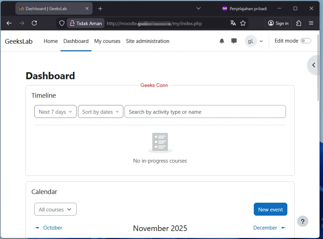The height and width of the screenshot is (239, 323).
Task: Open the 'Next 7 days' timeline filter
Action: tap(55, 112)
